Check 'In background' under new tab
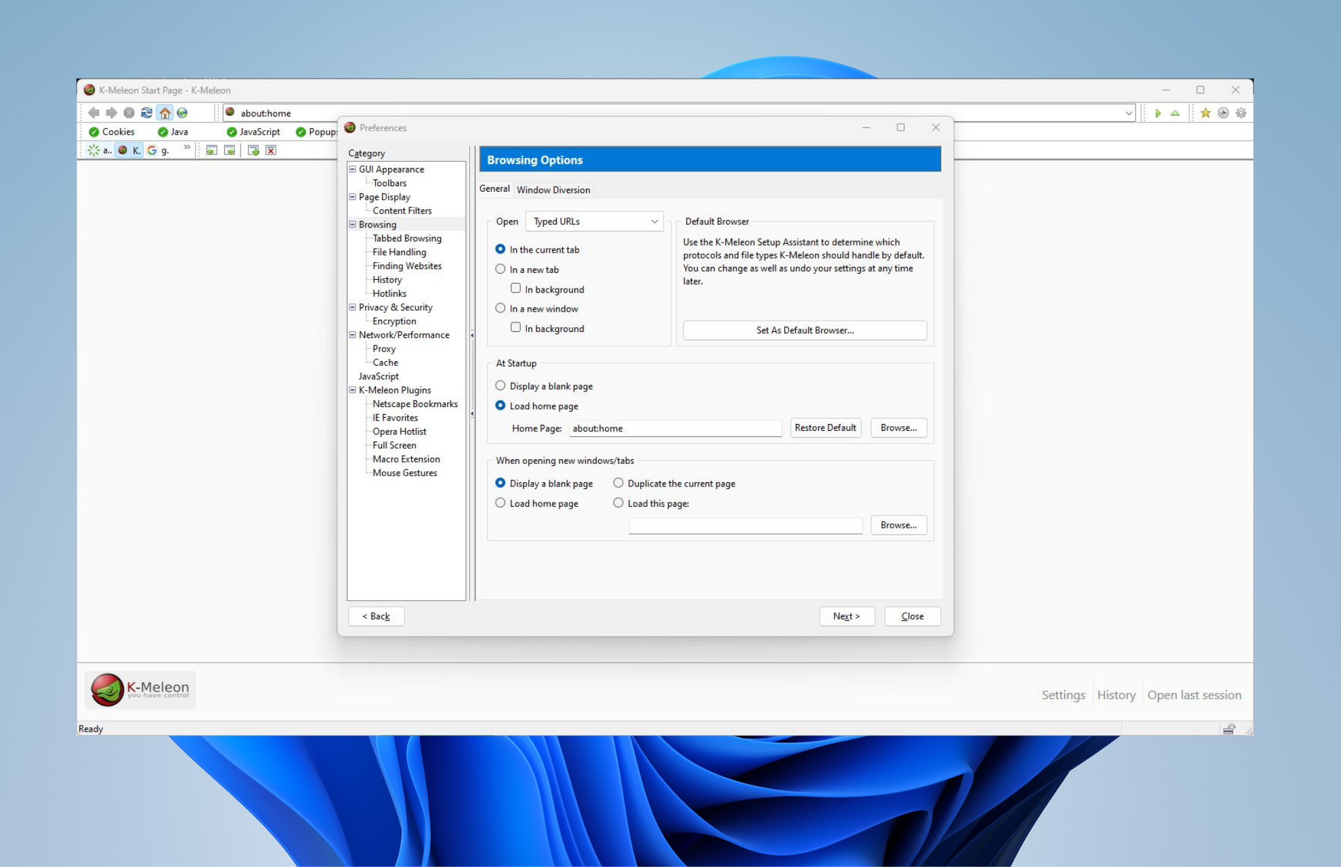1341x867 pixels. coord(516,289)
